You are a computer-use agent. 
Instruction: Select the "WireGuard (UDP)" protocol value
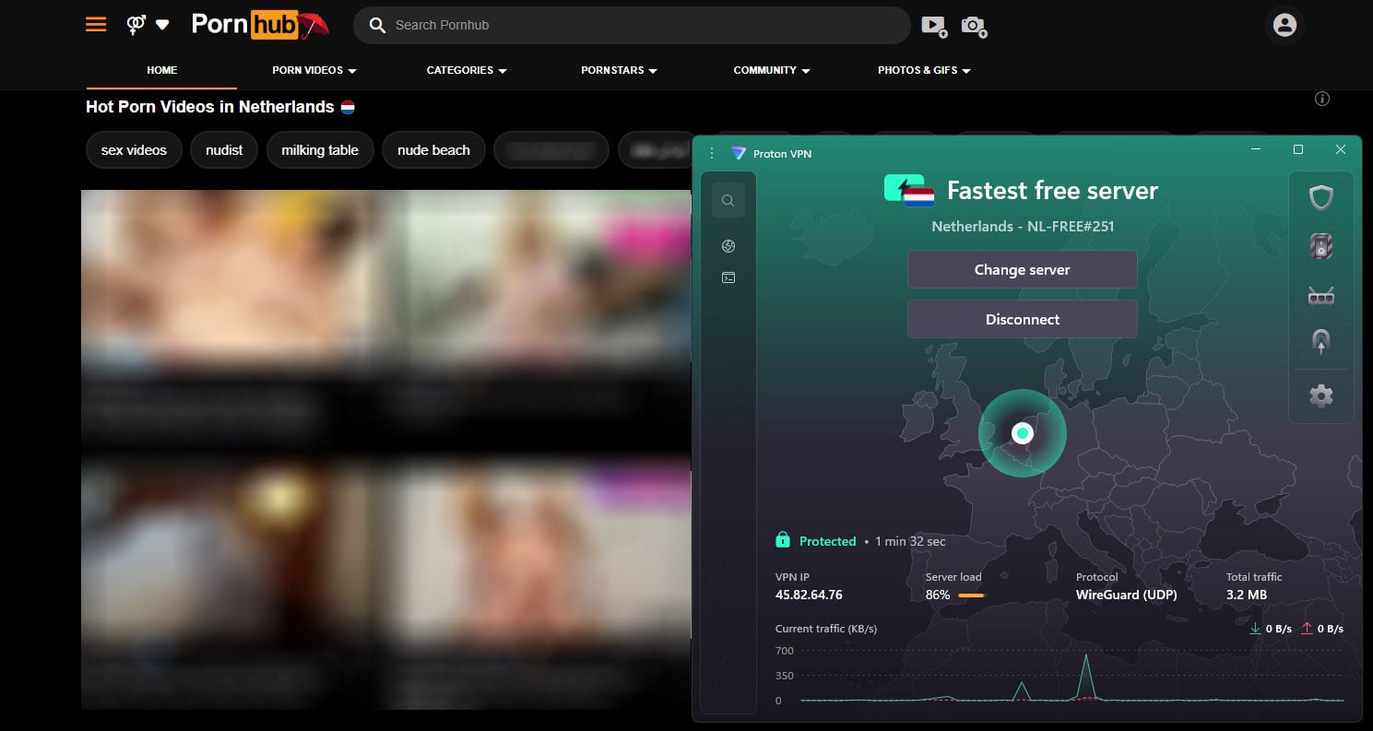[x=1127, y=595]
